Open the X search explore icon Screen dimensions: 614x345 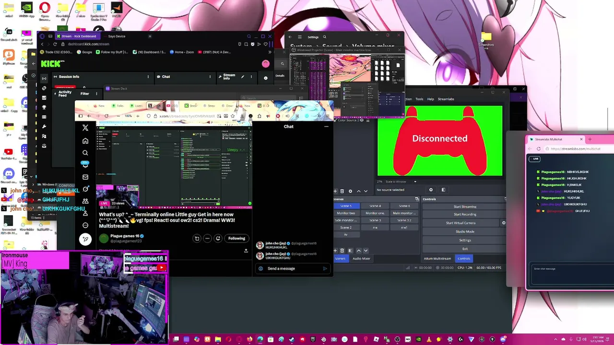[85, 153]
